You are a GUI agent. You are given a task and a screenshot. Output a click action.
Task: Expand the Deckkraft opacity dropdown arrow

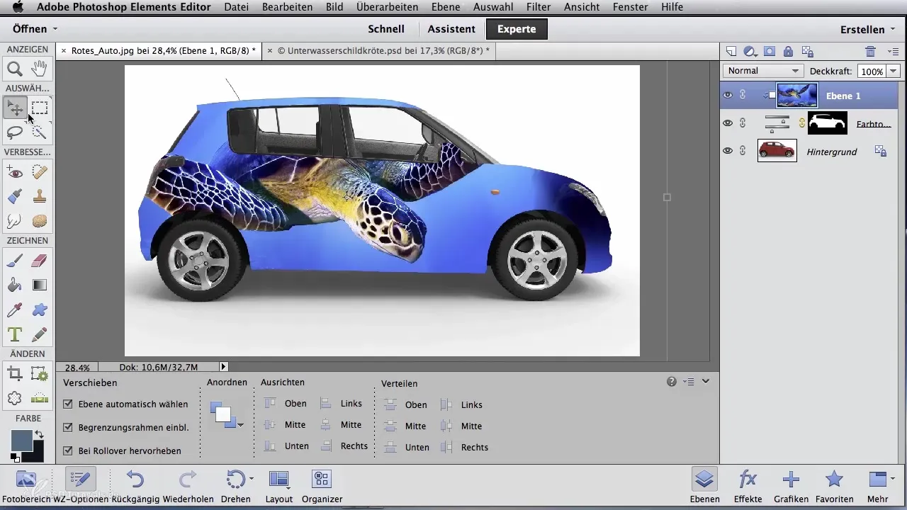coord(893,71)
